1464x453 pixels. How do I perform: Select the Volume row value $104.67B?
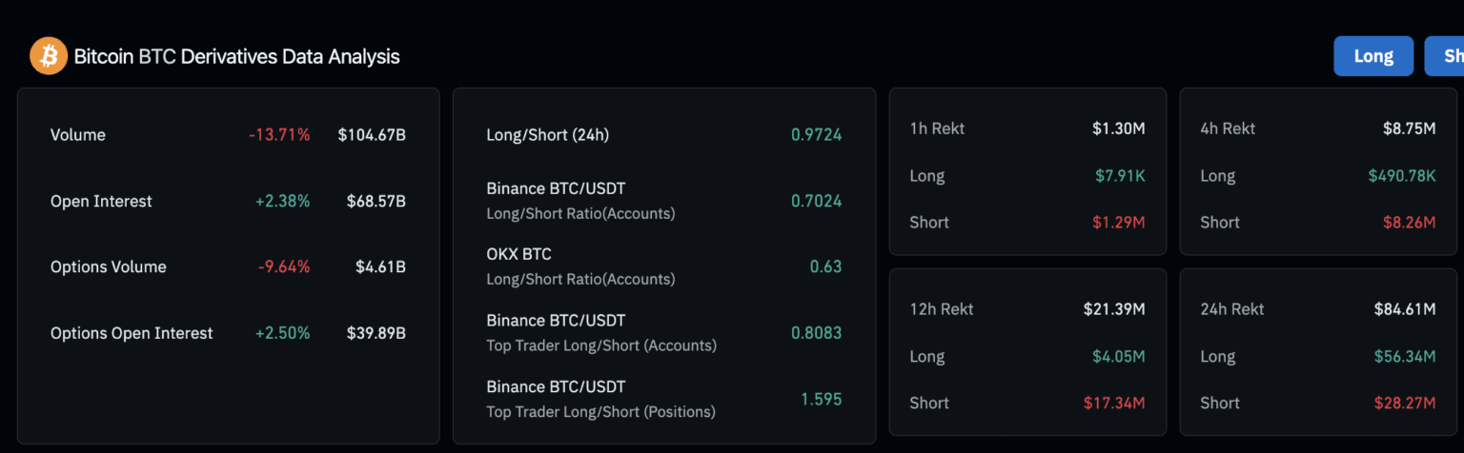[372, 135]
